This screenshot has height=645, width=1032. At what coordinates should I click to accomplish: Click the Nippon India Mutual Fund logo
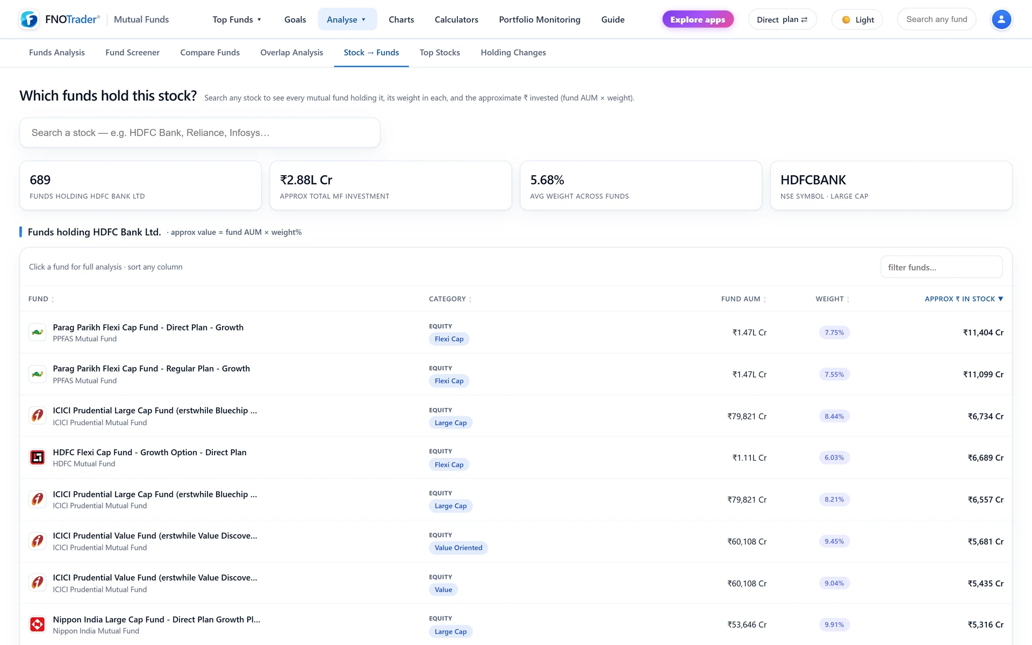[37, 625]
